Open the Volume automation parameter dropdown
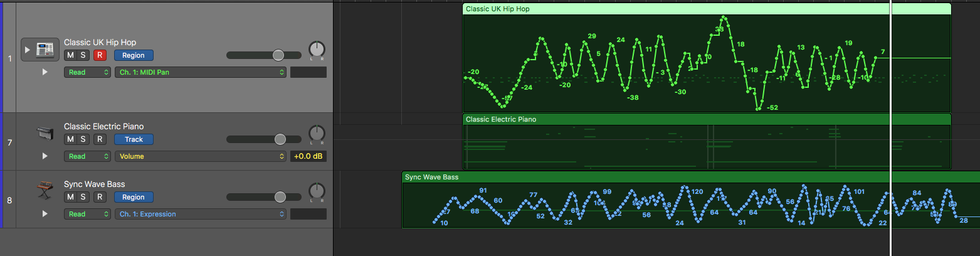The width and height of the screenshot is (980, 256). coord(200,156)
